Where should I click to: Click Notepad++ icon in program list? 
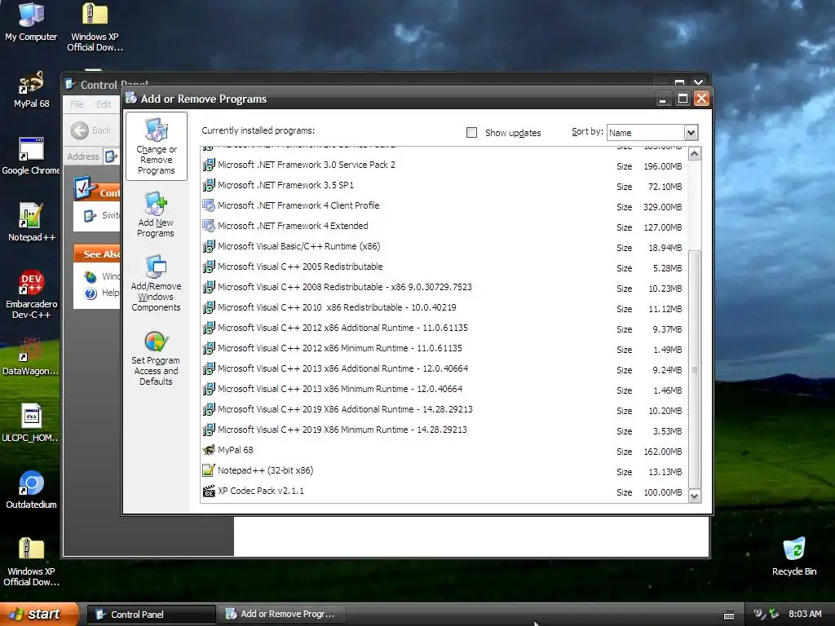click(209, 470)
